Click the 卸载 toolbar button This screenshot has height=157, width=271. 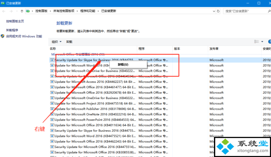point(69,42)
